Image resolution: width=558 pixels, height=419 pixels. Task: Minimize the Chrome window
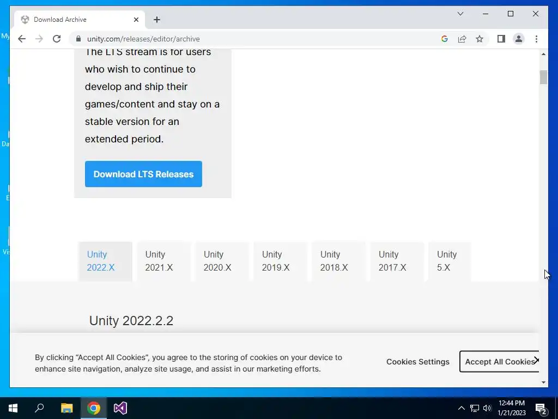click(486, 14)
